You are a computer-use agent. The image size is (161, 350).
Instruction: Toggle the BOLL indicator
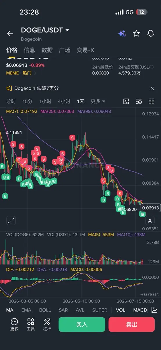(45, 310)
